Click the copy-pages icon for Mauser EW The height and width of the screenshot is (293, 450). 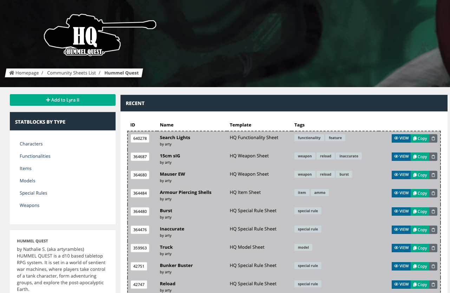pyautogui.click(x=415, y=175)
